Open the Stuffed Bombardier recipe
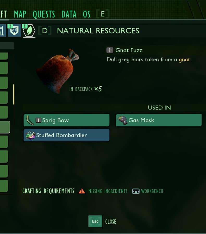 click(66, 135)
